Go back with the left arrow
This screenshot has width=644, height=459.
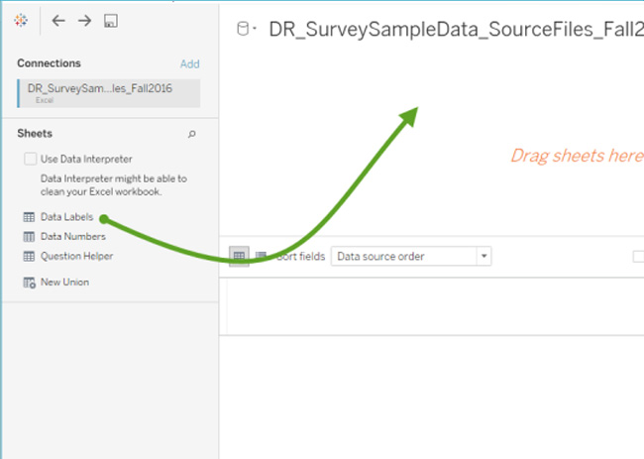pos(58,21)
